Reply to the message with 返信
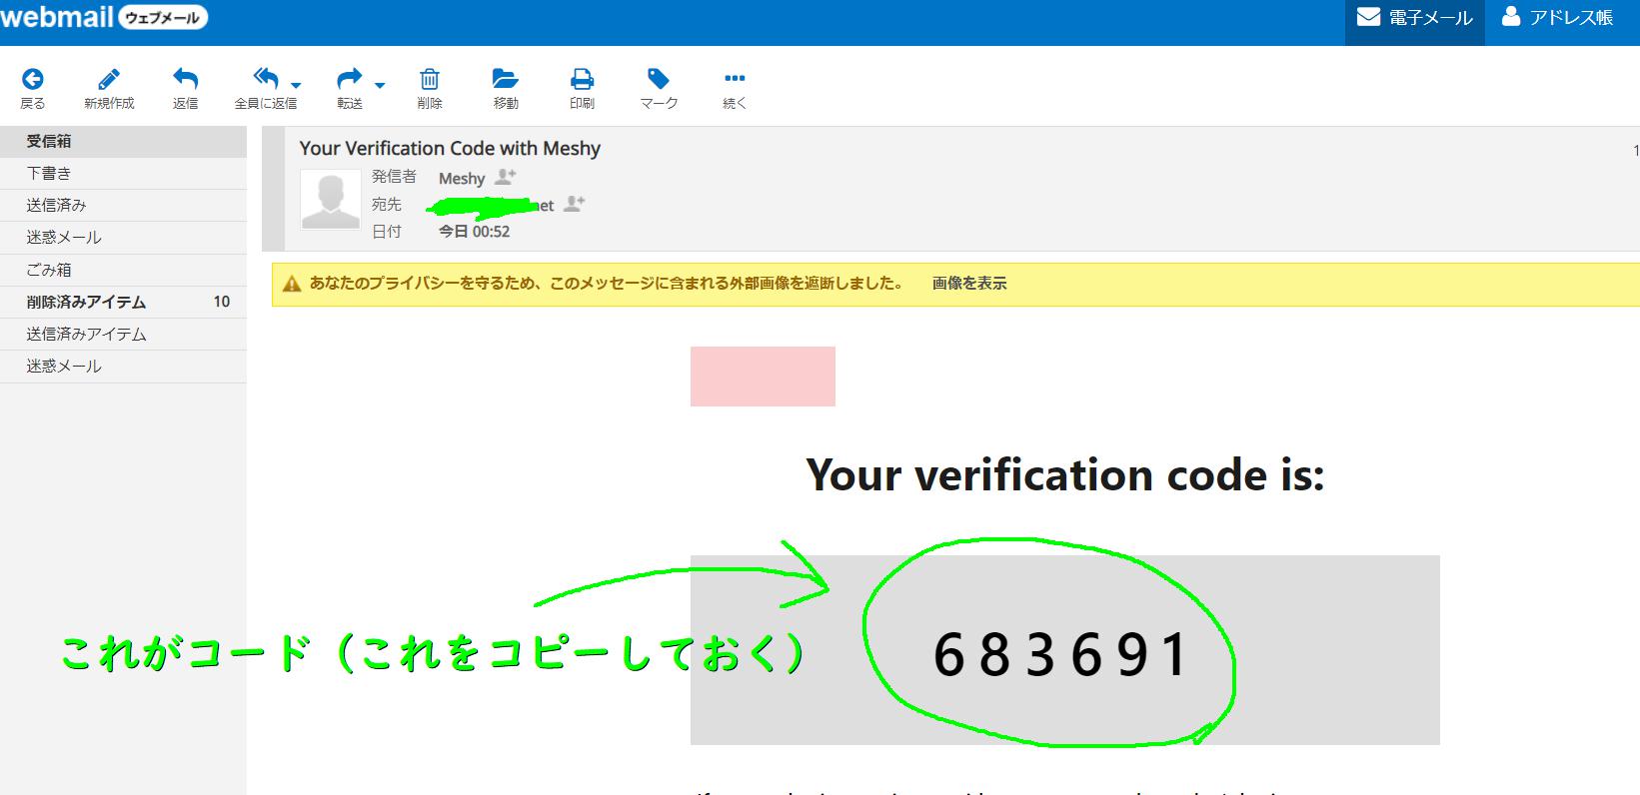 point(185,88)
